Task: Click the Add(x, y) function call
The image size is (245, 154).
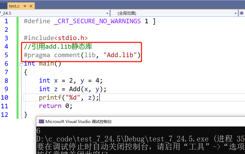Action: point(86,89)
